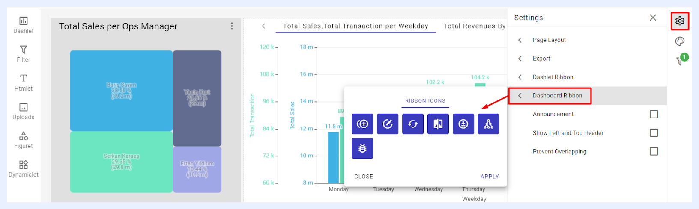Click the '104.2 k' data label
Viewport: 699px width, 209px height.
(480, 77)
